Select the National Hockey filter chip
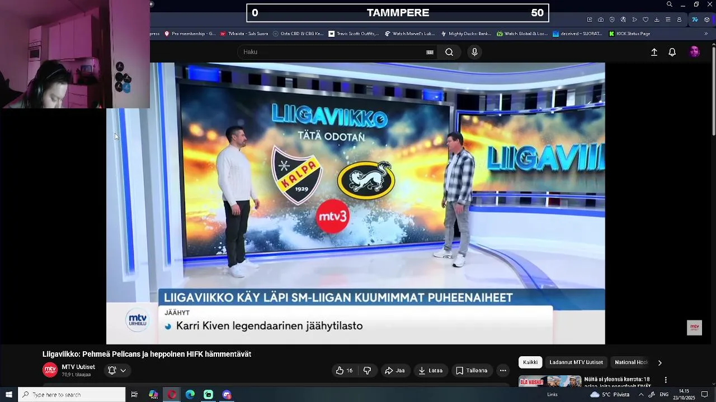The image size is (716, 402). [x=631, y=362]
